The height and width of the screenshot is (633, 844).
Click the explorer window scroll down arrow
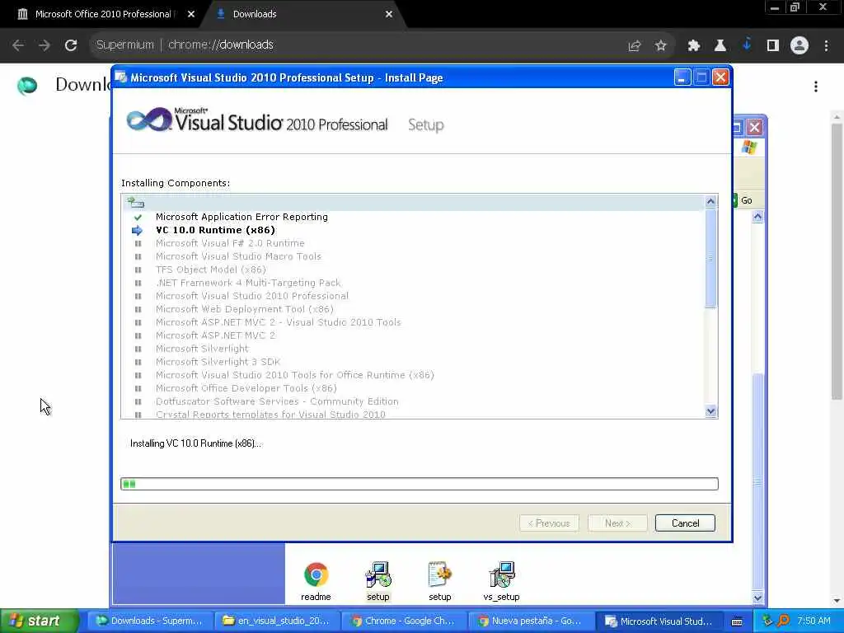point(757,598)
